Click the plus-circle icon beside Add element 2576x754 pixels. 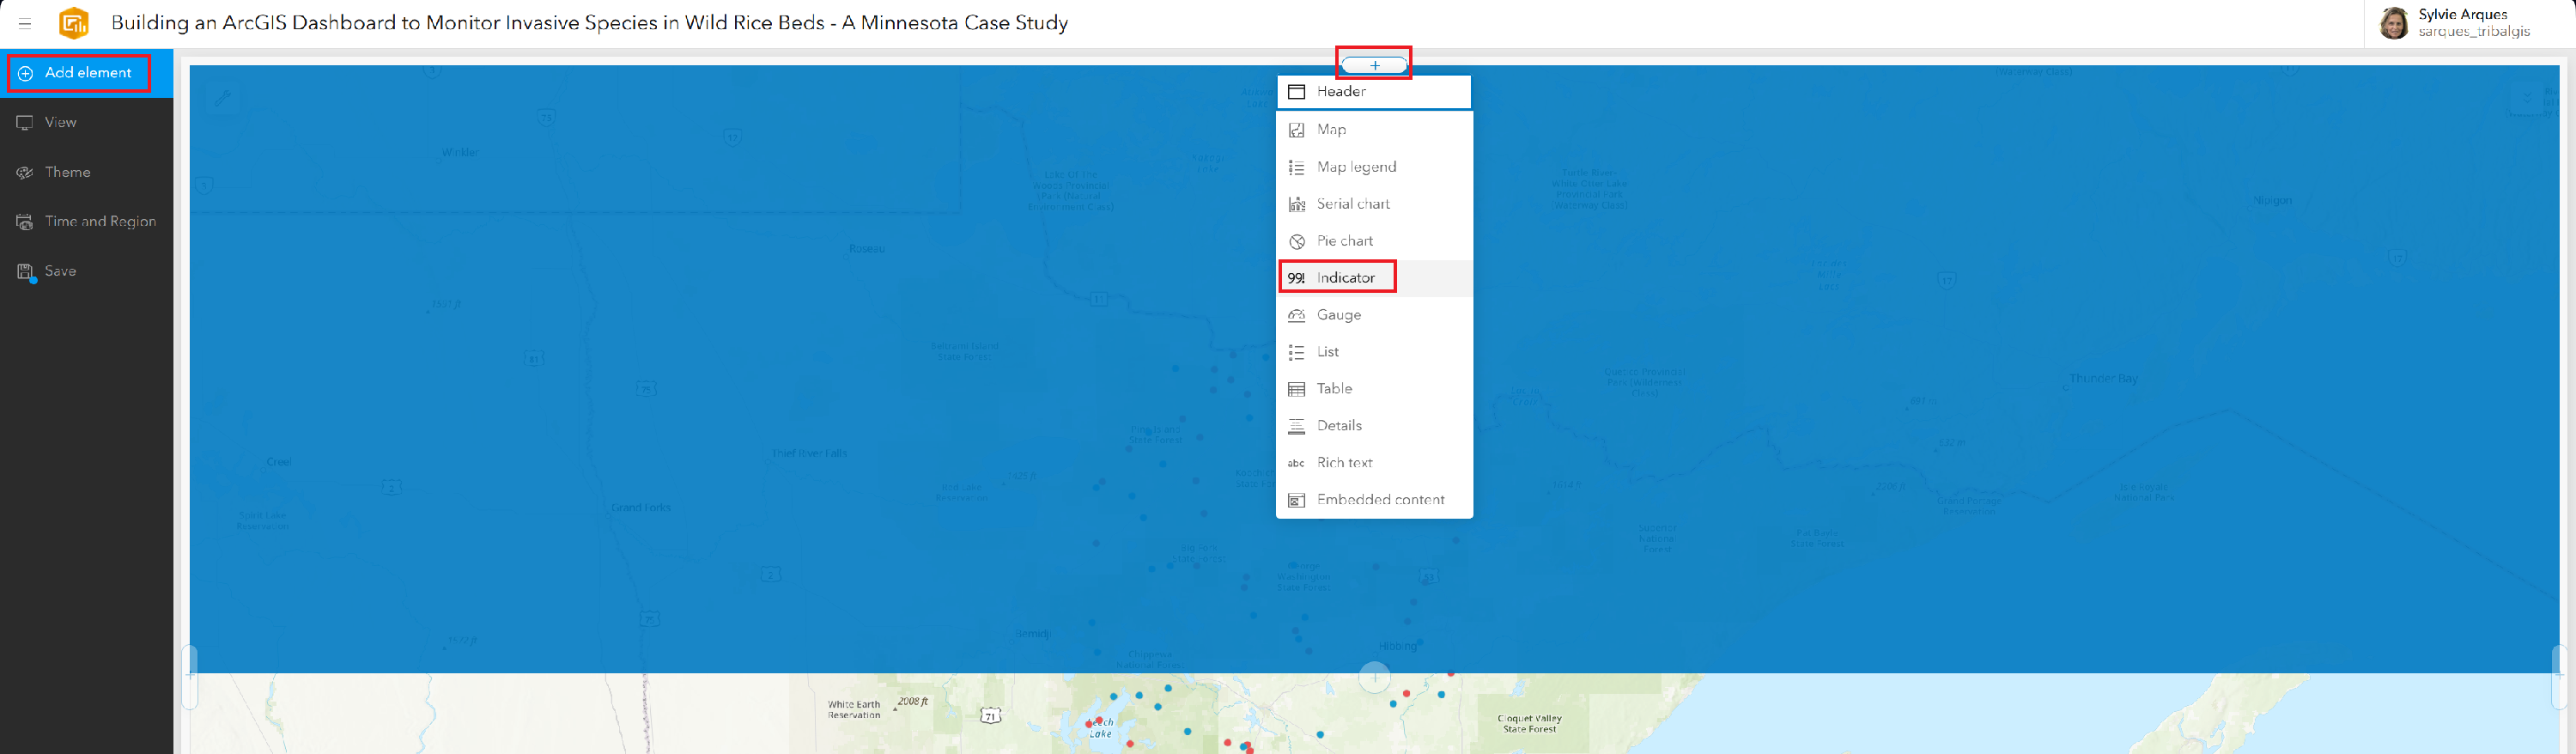pos(25,73)
